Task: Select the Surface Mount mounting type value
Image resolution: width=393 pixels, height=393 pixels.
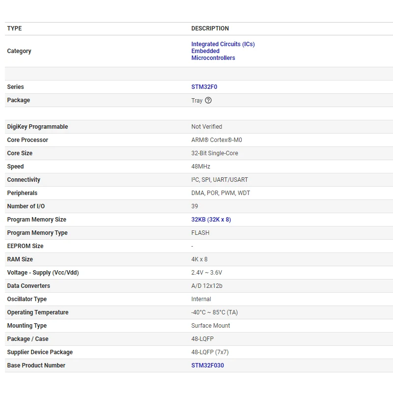Action: pos(210,326)
